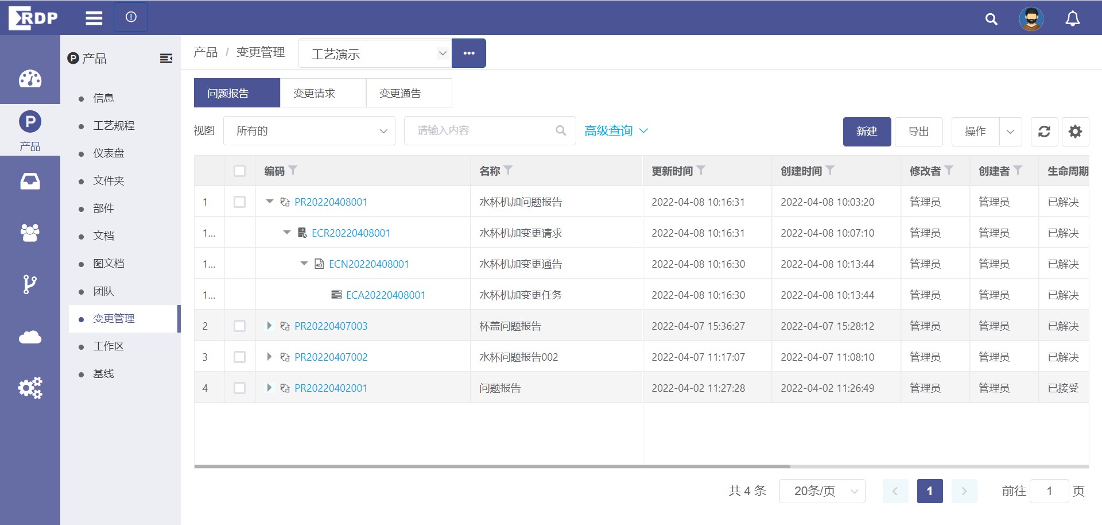Click the 新建 button
The width and height of the screenshot is (1102, 525).
pyautogui.click(x=867, y=132)
